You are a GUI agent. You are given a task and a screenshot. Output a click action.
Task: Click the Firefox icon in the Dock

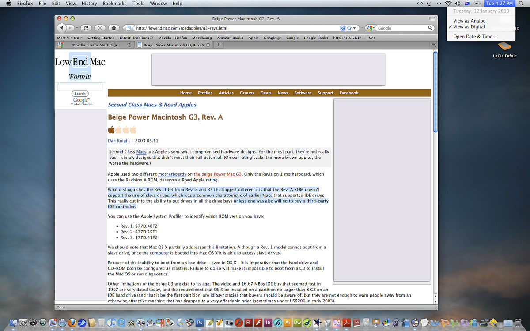[x=72, y=323]
